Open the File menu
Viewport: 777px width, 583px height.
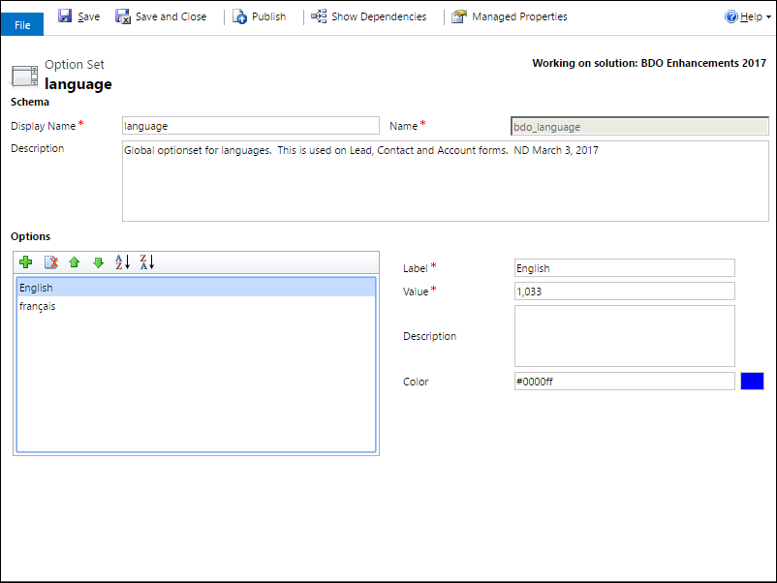pos(21,23)
